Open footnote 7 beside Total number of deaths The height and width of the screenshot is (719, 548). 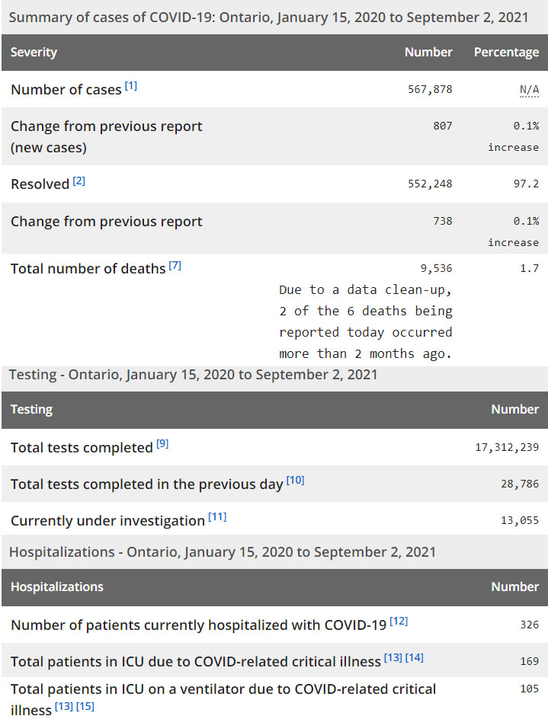pyautogui.click(x=175, y=266)
